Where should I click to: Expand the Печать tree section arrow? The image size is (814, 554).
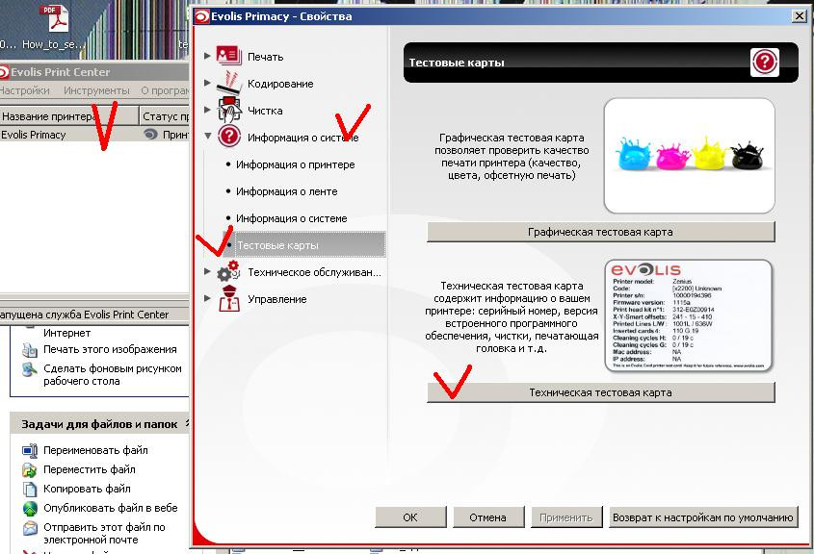[207, 56]
